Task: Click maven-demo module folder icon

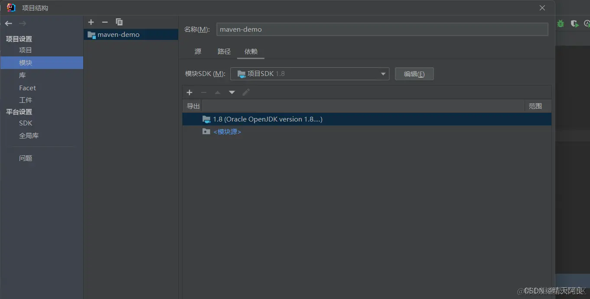Action: pos(91,35)
